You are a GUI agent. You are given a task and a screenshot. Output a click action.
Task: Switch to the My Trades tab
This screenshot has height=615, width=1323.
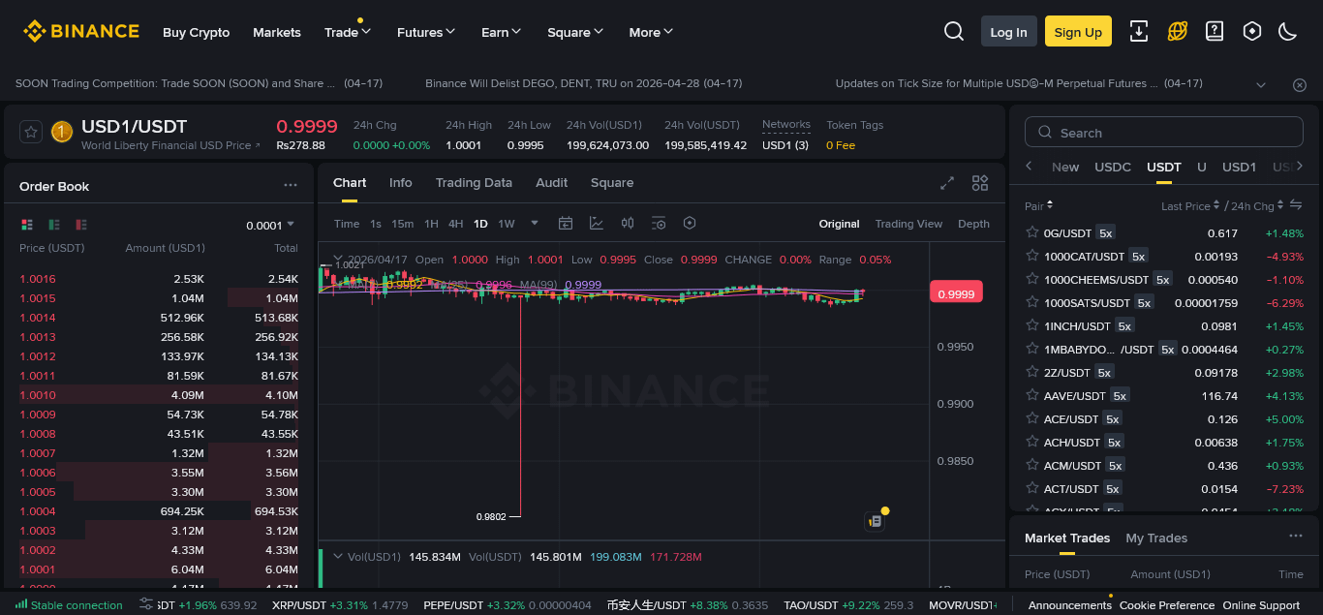(x=1156, y=538)
